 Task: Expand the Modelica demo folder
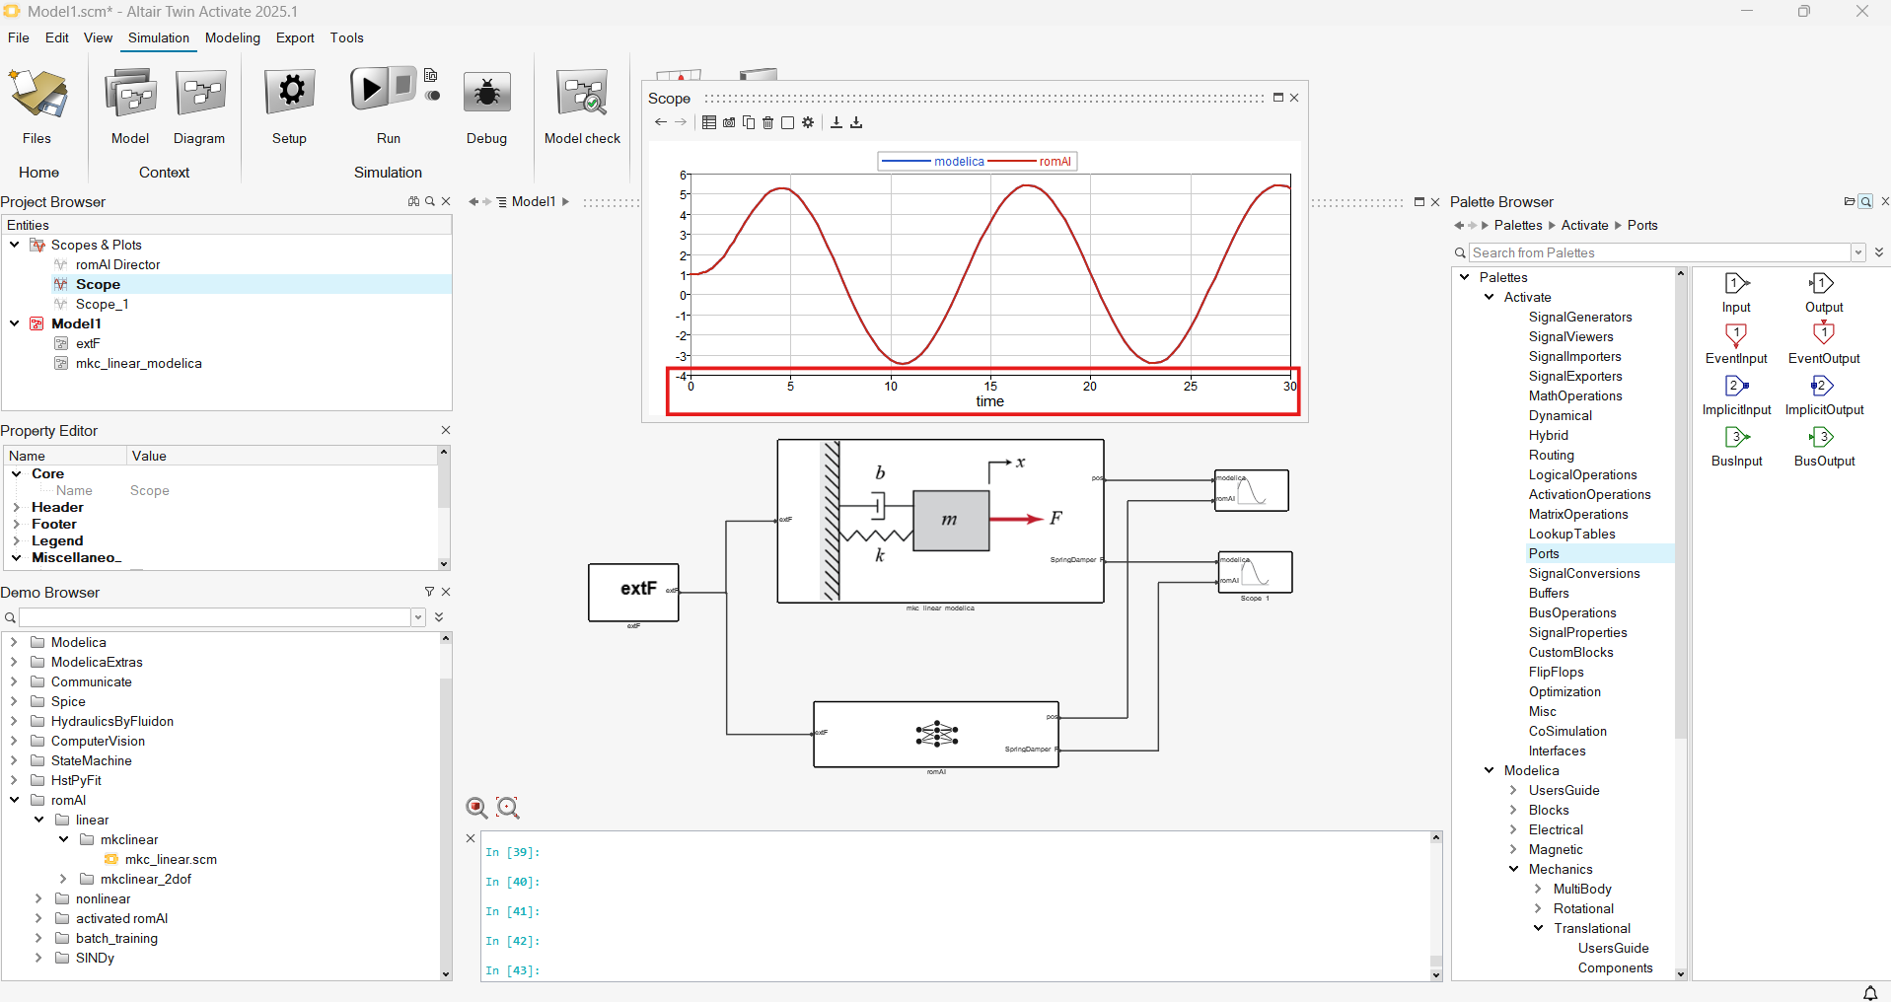point(14,642)
